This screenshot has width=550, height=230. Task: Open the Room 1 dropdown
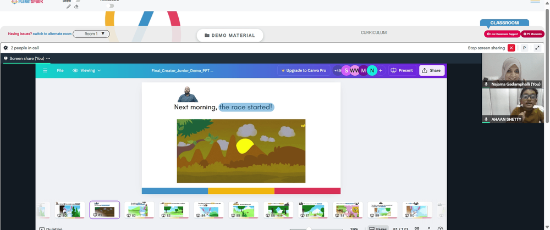tap(91, 34)
